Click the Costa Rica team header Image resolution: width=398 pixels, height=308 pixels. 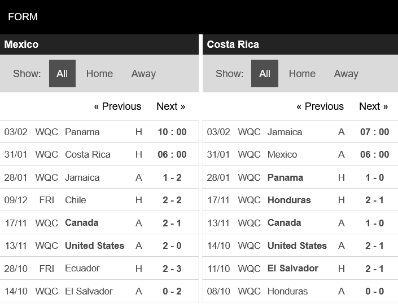coord(233,44)
